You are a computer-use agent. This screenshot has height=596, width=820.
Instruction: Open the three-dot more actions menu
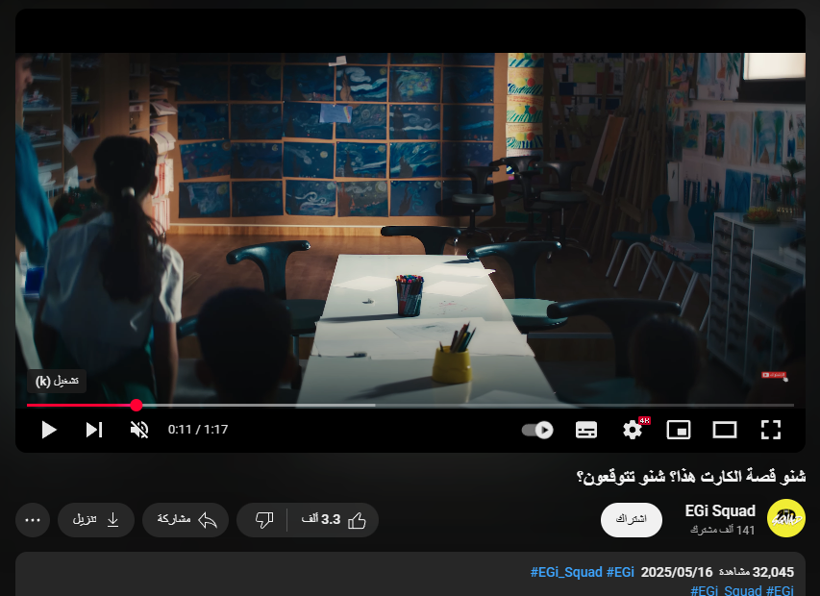[x=33, y=520]
